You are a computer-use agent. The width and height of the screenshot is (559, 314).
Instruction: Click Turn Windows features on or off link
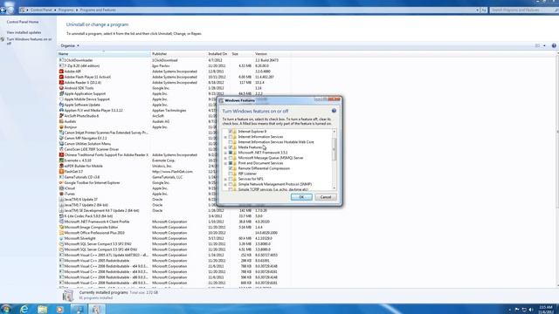(x=29, y=41)
